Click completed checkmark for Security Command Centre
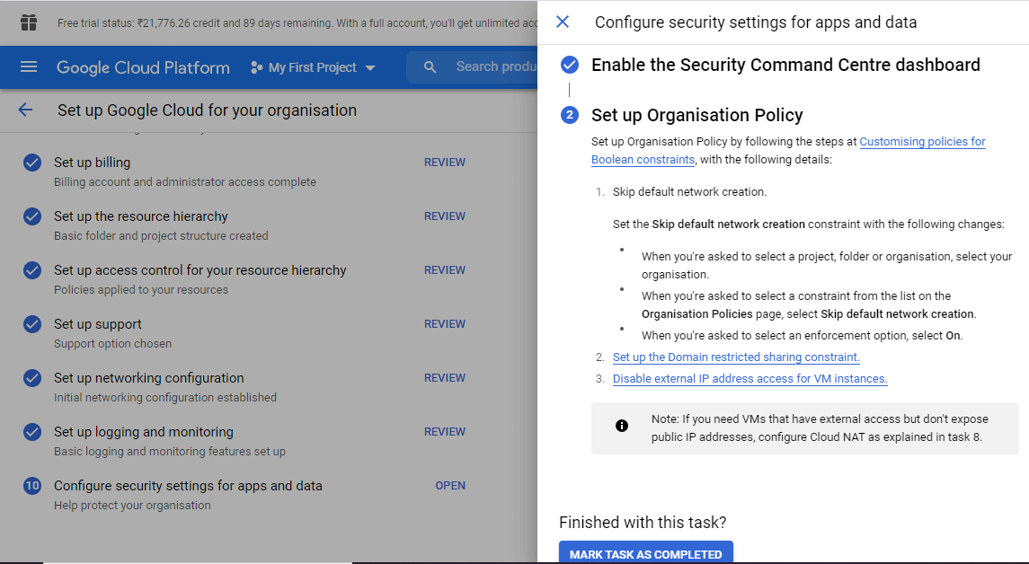 point(570,65)
